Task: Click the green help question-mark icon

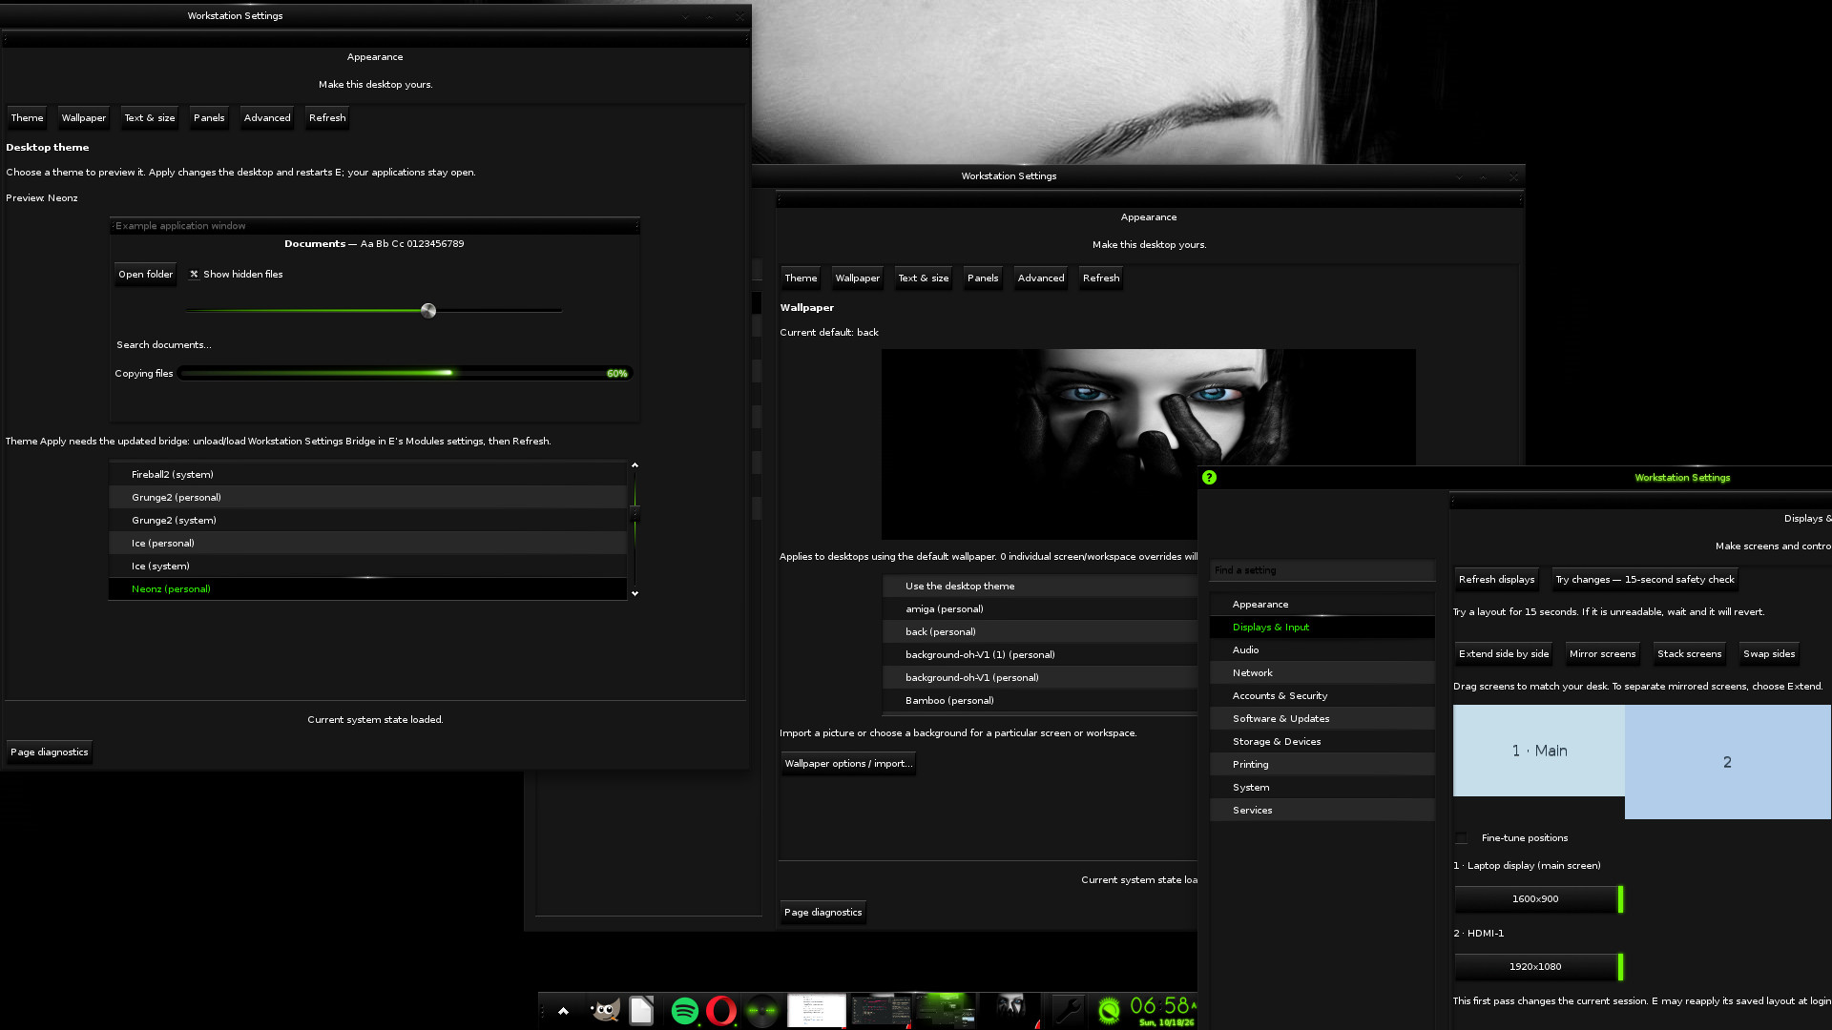Action: click(x=1209, y=477)
